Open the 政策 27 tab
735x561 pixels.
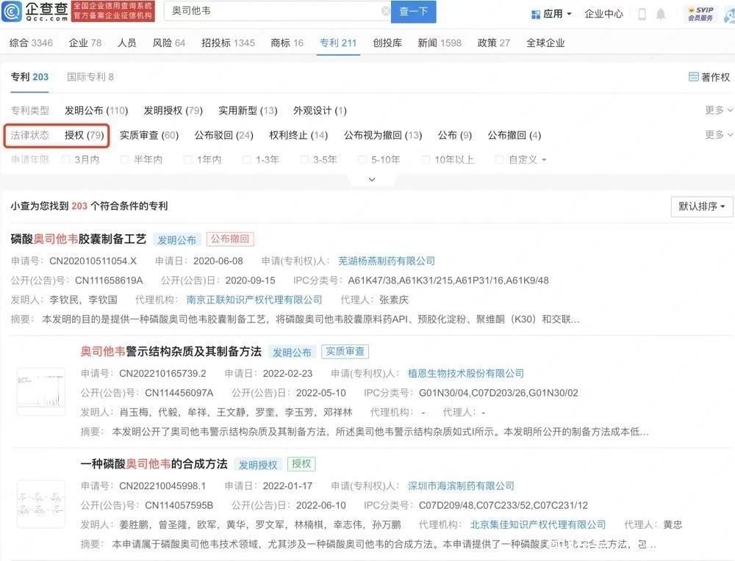coord(494,43)
